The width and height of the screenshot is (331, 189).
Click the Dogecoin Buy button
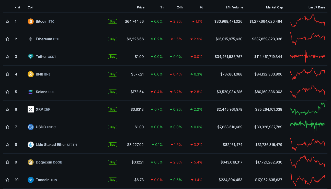[112, 162]
